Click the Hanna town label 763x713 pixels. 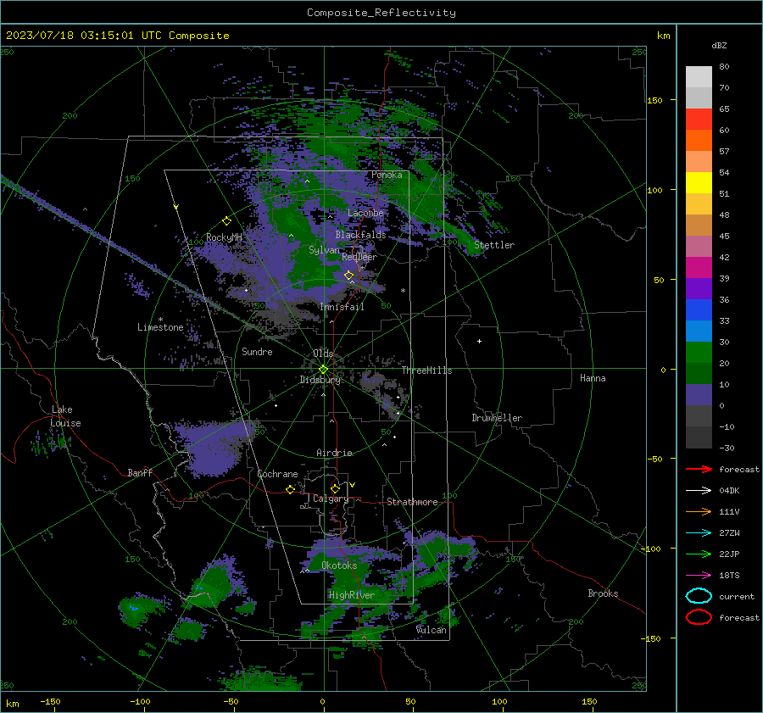(593, 377)
